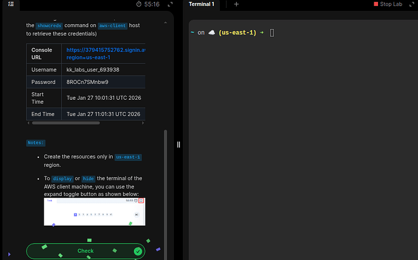
Task: Add a new terminal tab
Action: point(236,4)
